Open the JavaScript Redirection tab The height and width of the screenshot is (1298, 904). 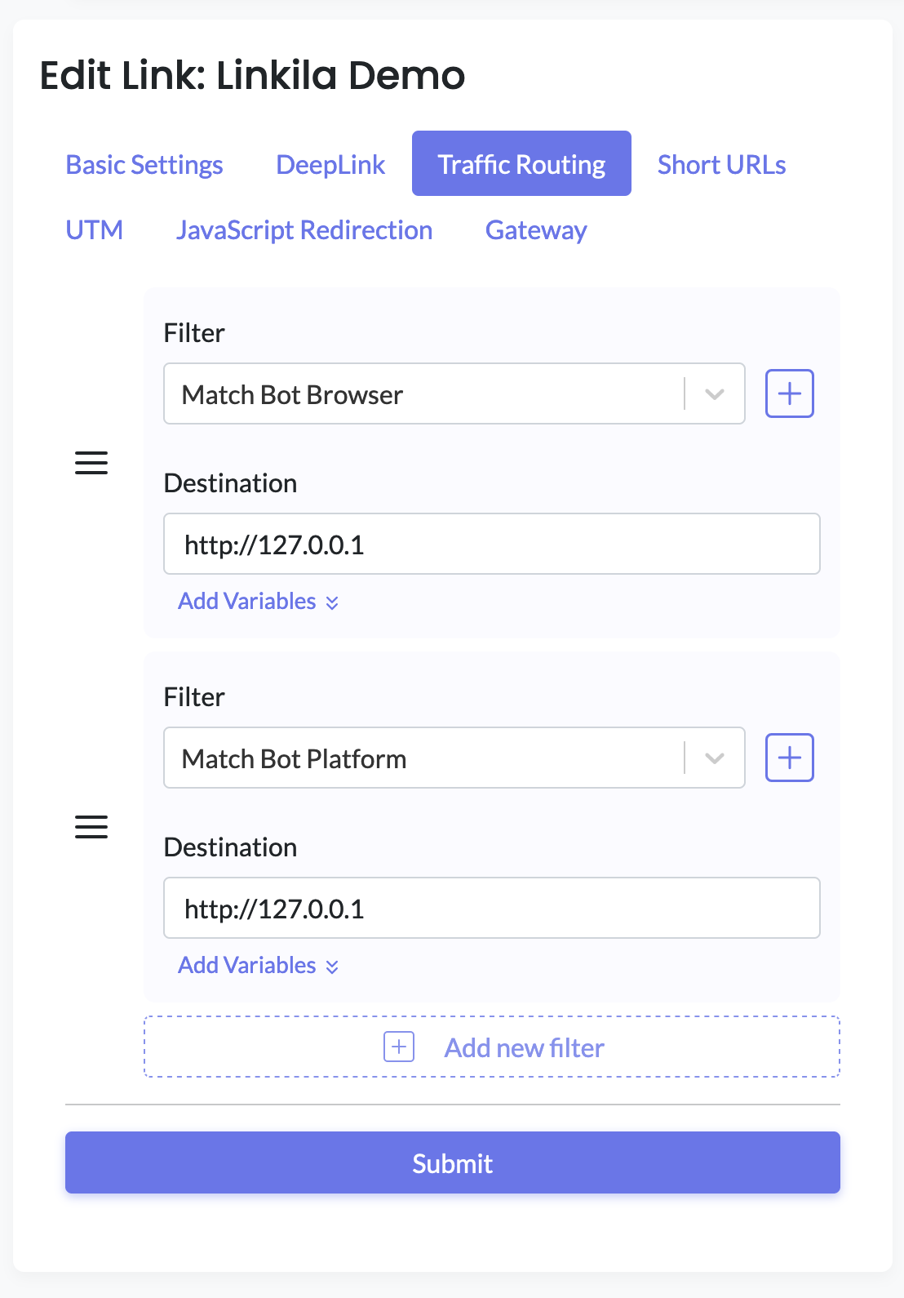(x=304, y=229)
